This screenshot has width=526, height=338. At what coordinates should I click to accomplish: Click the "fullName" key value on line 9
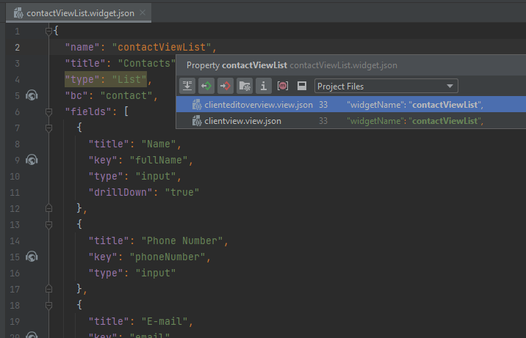click(159, 160)
